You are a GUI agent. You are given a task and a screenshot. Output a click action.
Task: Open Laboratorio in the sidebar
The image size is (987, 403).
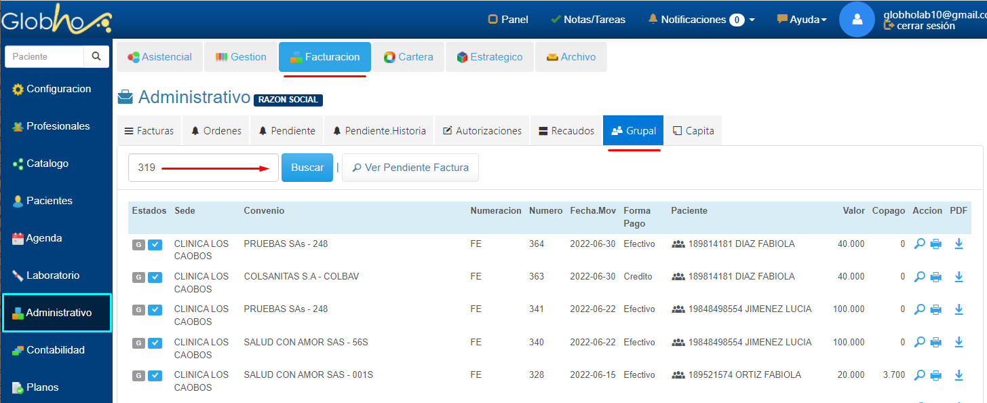pyautogui.click(x=53, y=275)
